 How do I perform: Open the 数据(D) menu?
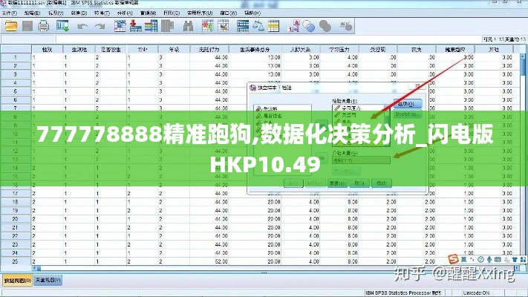click(x=79, y=13)
